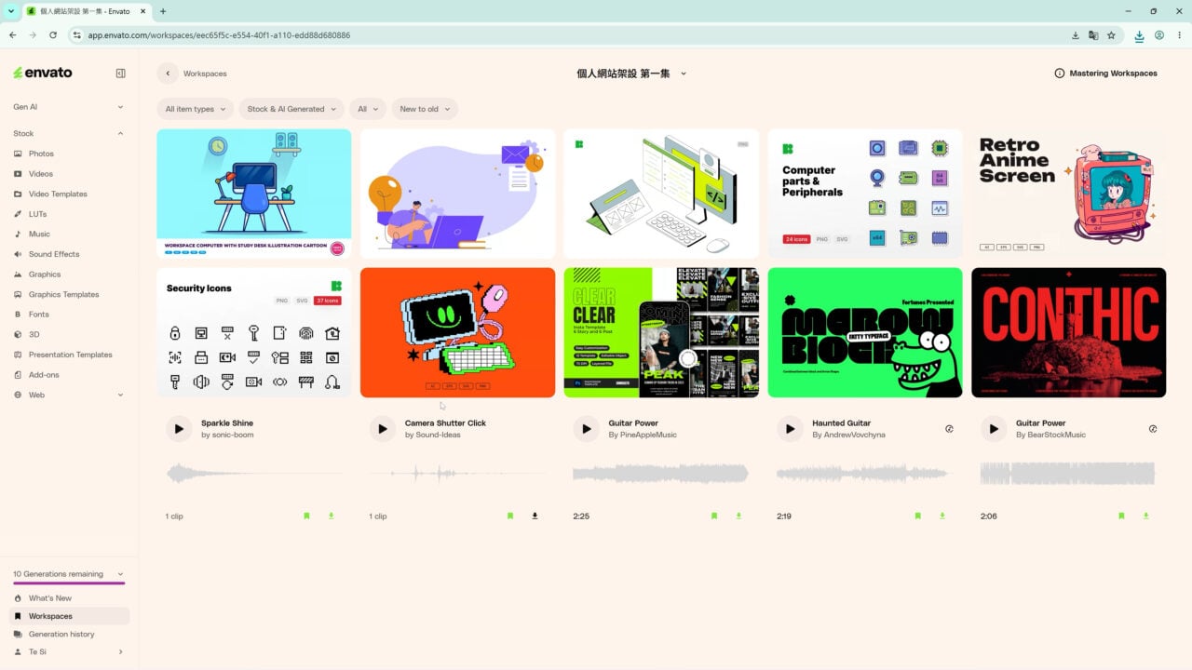
Task: Download PineAppleMusic Guitar Power track
Action: pyautogui.click(x=738, y=516)
